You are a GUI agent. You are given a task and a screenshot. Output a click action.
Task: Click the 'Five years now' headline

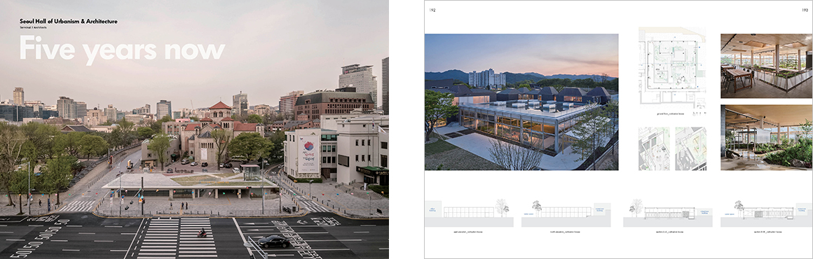123,50
